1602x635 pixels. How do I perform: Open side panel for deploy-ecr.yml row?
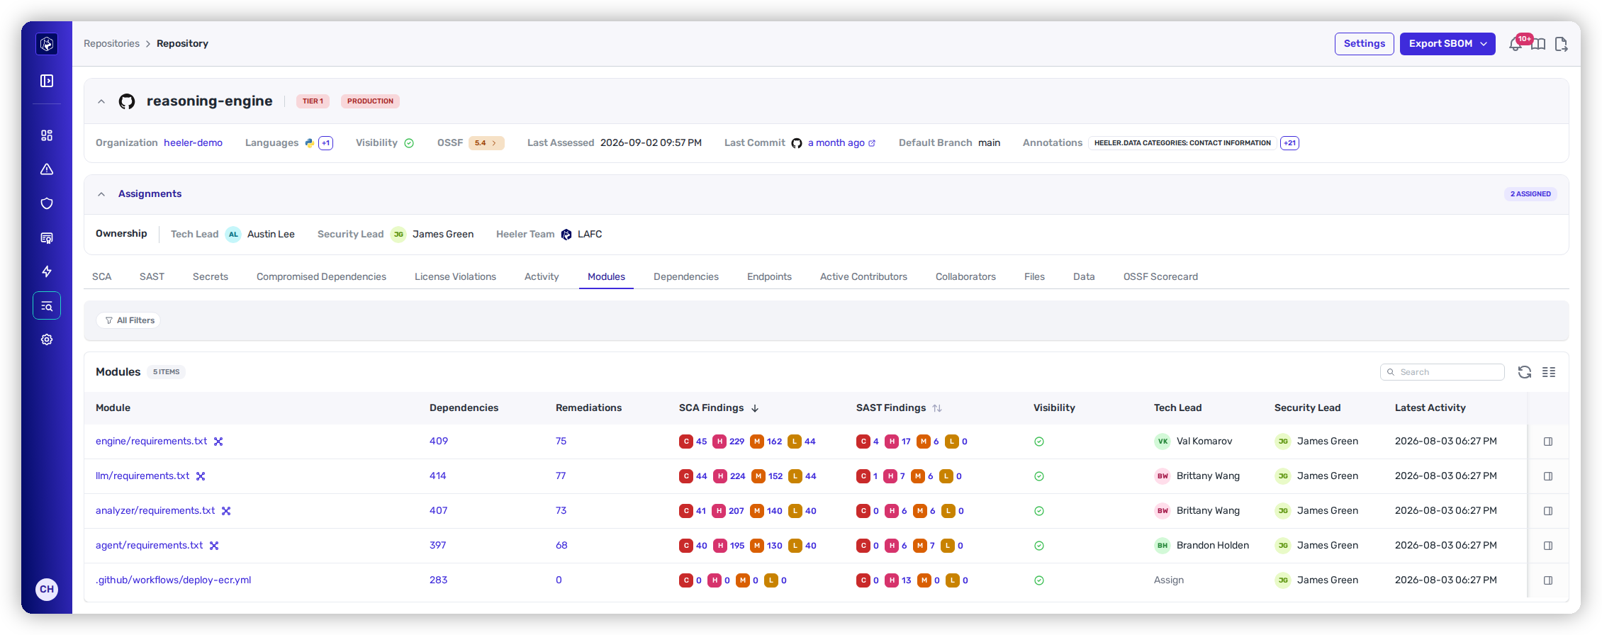click(1548, 580)
